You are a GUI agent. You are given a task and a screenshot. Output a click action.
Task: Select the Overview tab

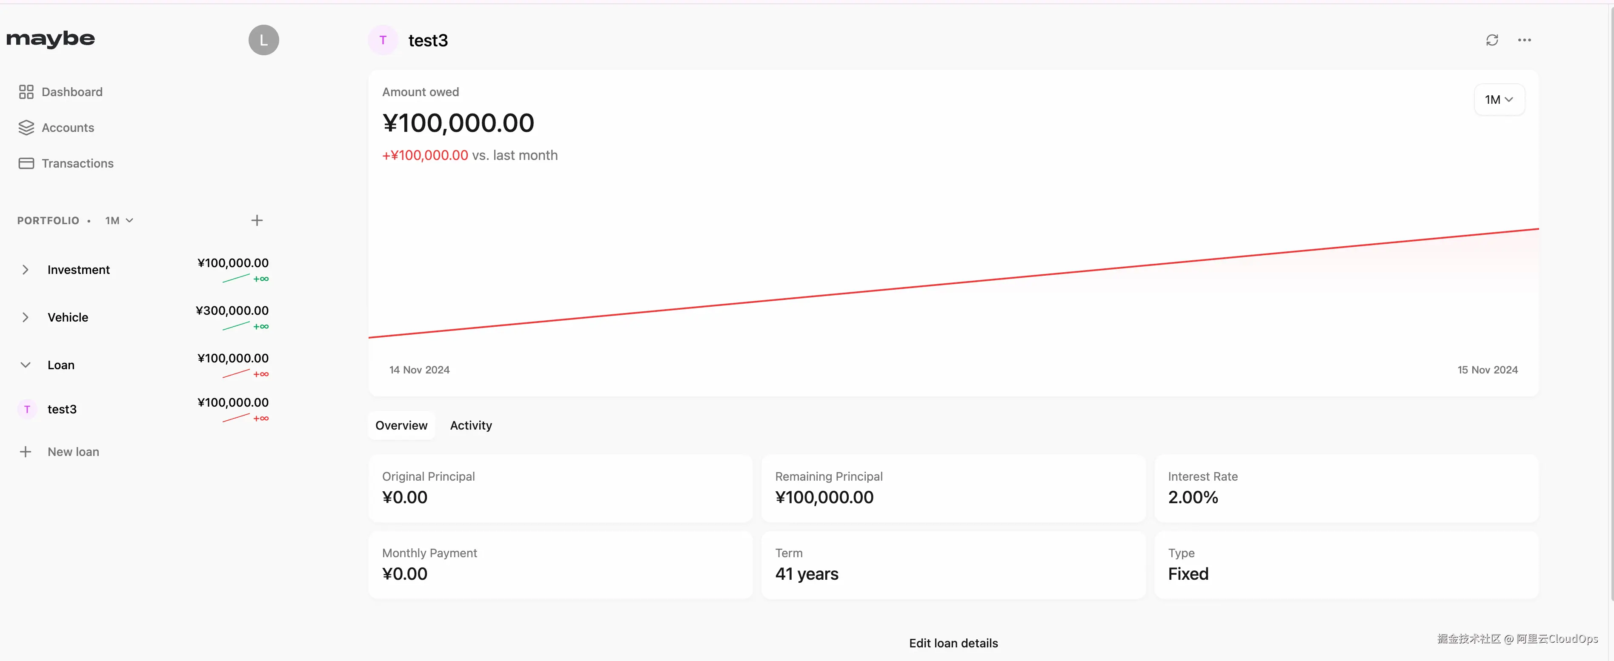(x=401, y=426)
